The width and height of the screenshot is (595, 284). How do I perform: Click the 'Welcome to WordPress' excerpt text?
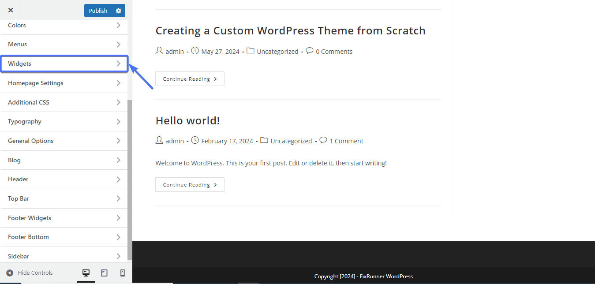point(271,163)
